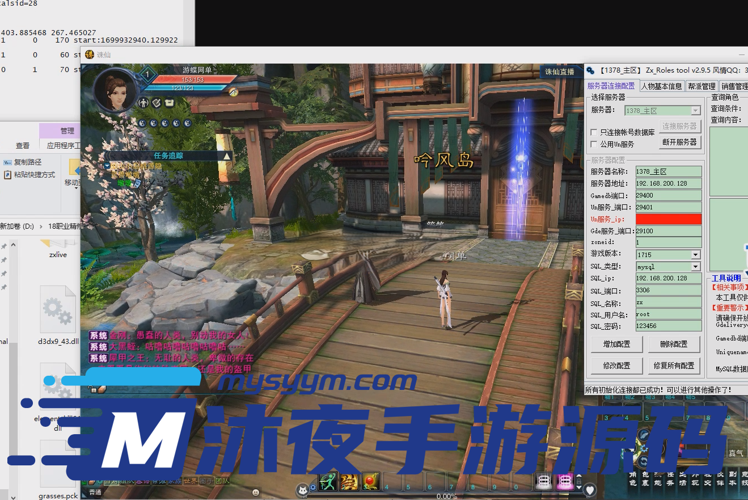The image size is (748, 500).
Task: Click the smiley emoji icon in chat bar
Action: (256, 492)
